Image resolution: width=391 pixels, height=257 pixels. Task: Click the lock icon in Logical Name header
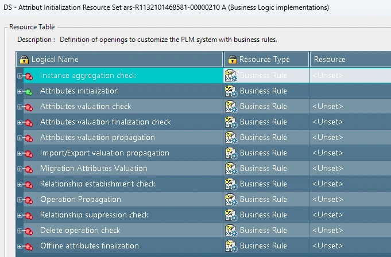click(24, 60)
